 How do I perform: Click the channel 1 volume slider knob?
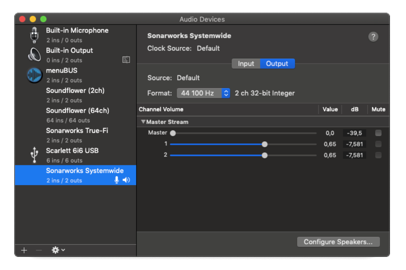[x=264, y=144]
